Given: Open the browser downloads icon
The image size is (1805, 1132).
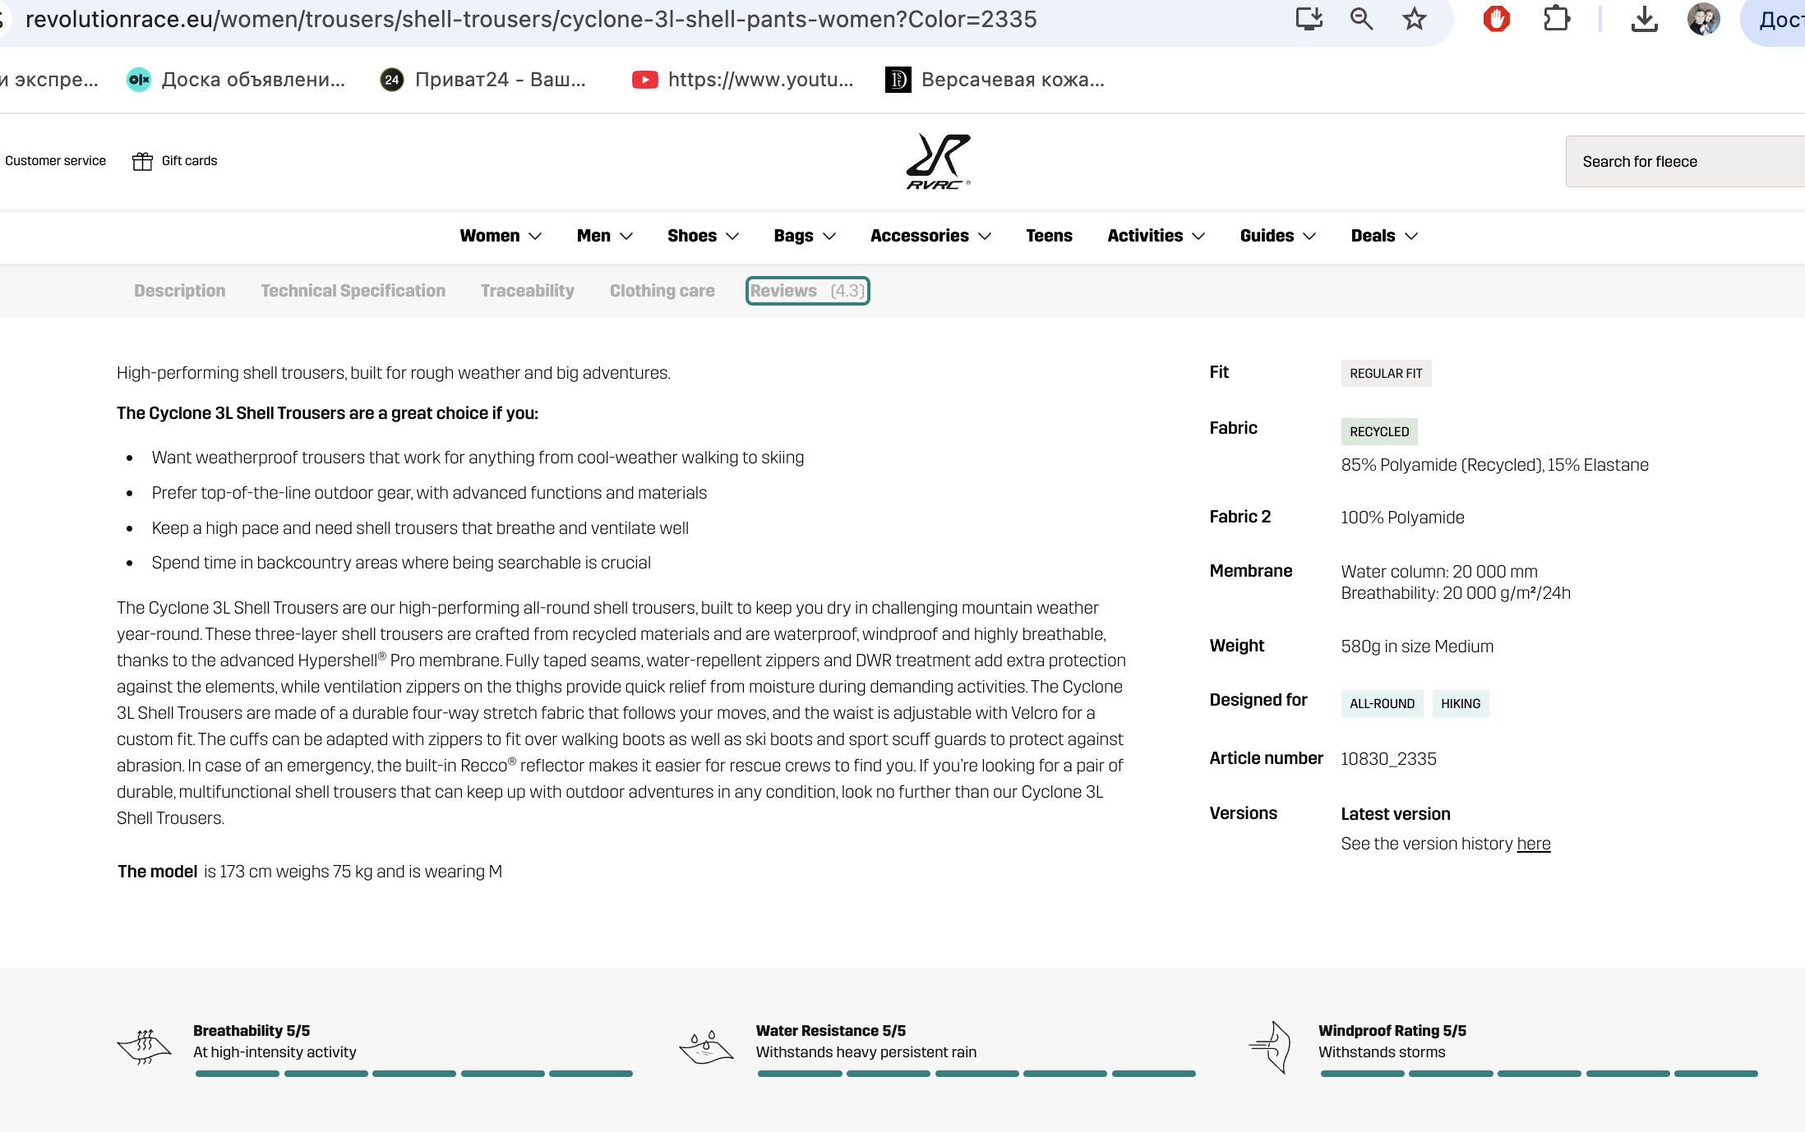Looking at the screenshot, I should (1644, 19).
